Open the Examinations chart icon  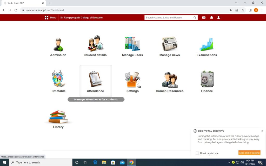207,44
